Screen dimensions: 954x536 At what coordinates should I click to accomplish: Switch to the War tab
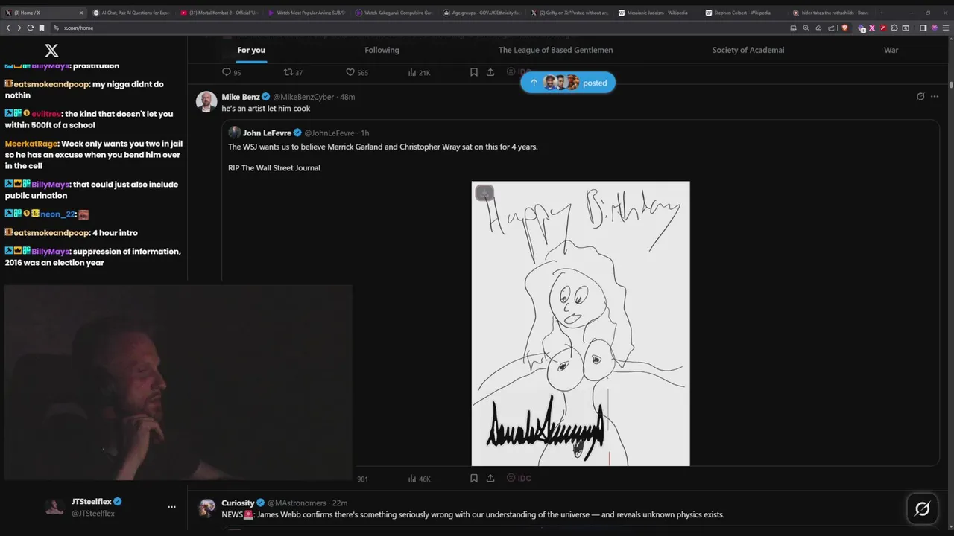point(891,50)
